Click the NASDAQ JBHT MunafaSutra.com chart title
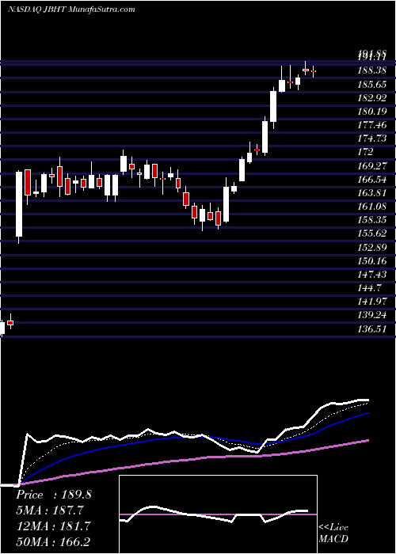396x554 pixels. click(x=71, y=9)
